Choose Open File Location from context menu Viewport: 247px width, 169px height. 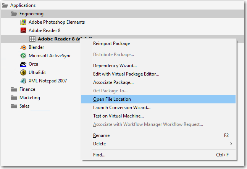(112, 99)
